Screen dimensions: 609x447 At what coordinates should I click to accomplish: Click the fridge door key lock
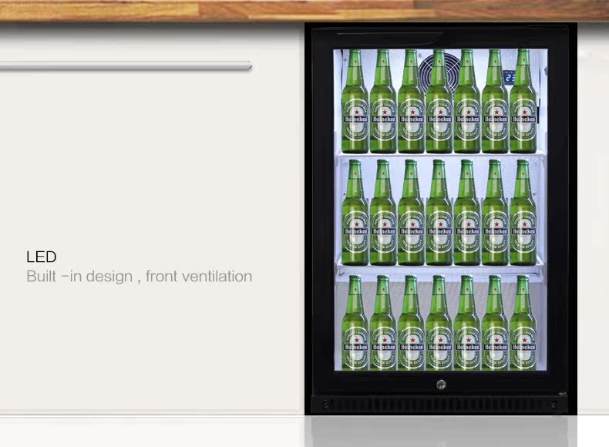(x=441, y=385)
